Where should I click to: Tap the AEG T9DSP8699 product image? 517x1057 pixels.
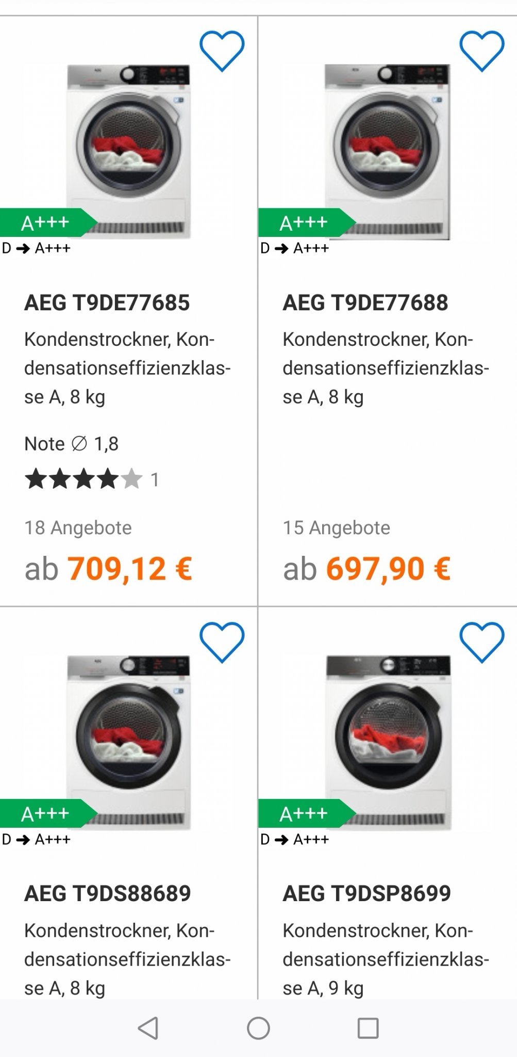tap(388, 742)
